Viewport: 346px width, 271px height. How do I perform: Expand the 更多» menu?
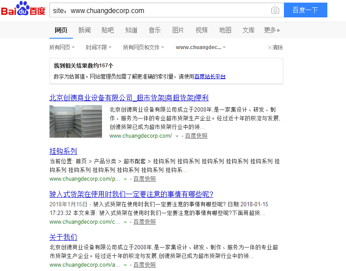click(272, 30)
